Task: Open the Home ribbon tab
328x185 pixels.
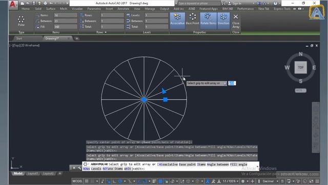Action: (26, 9)
